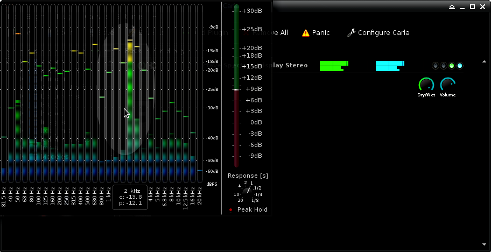
Task: Click the 12.5 kHz frequency label
Action: (x=186, y=198)
